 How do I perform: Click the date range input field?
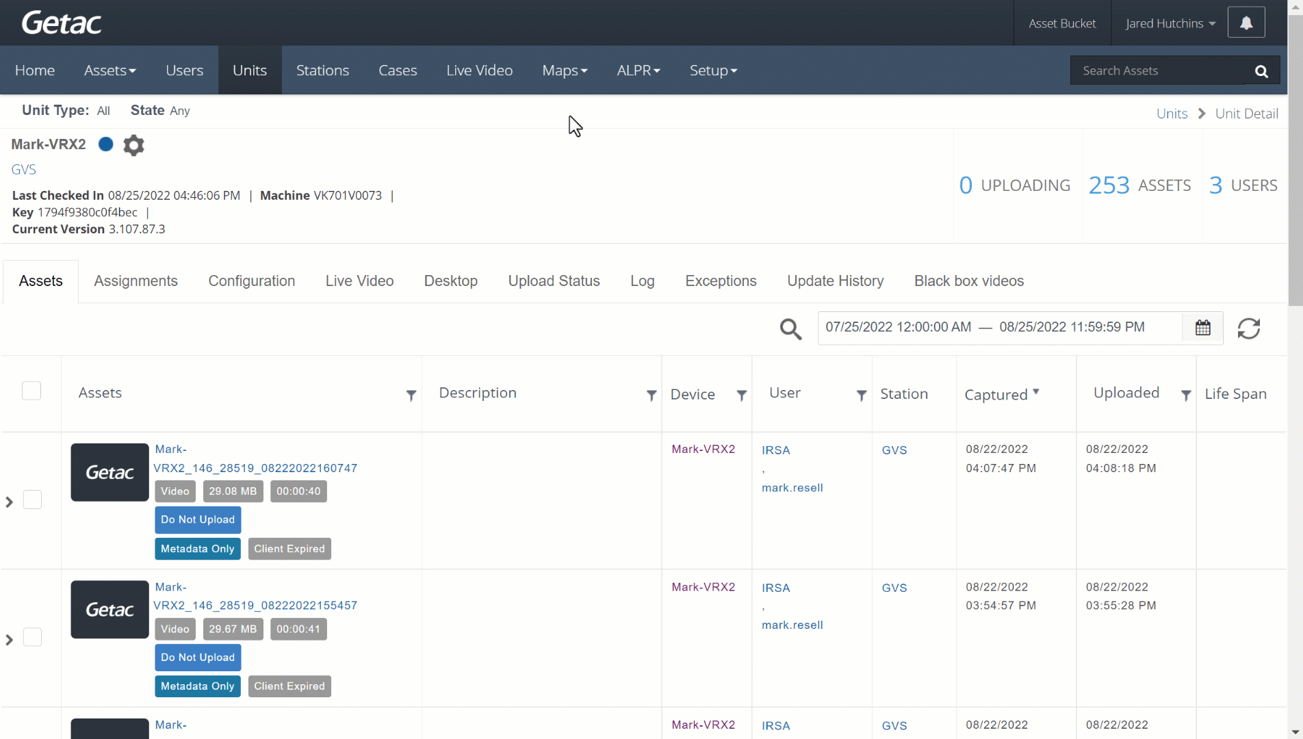[x=1000, y=328]
